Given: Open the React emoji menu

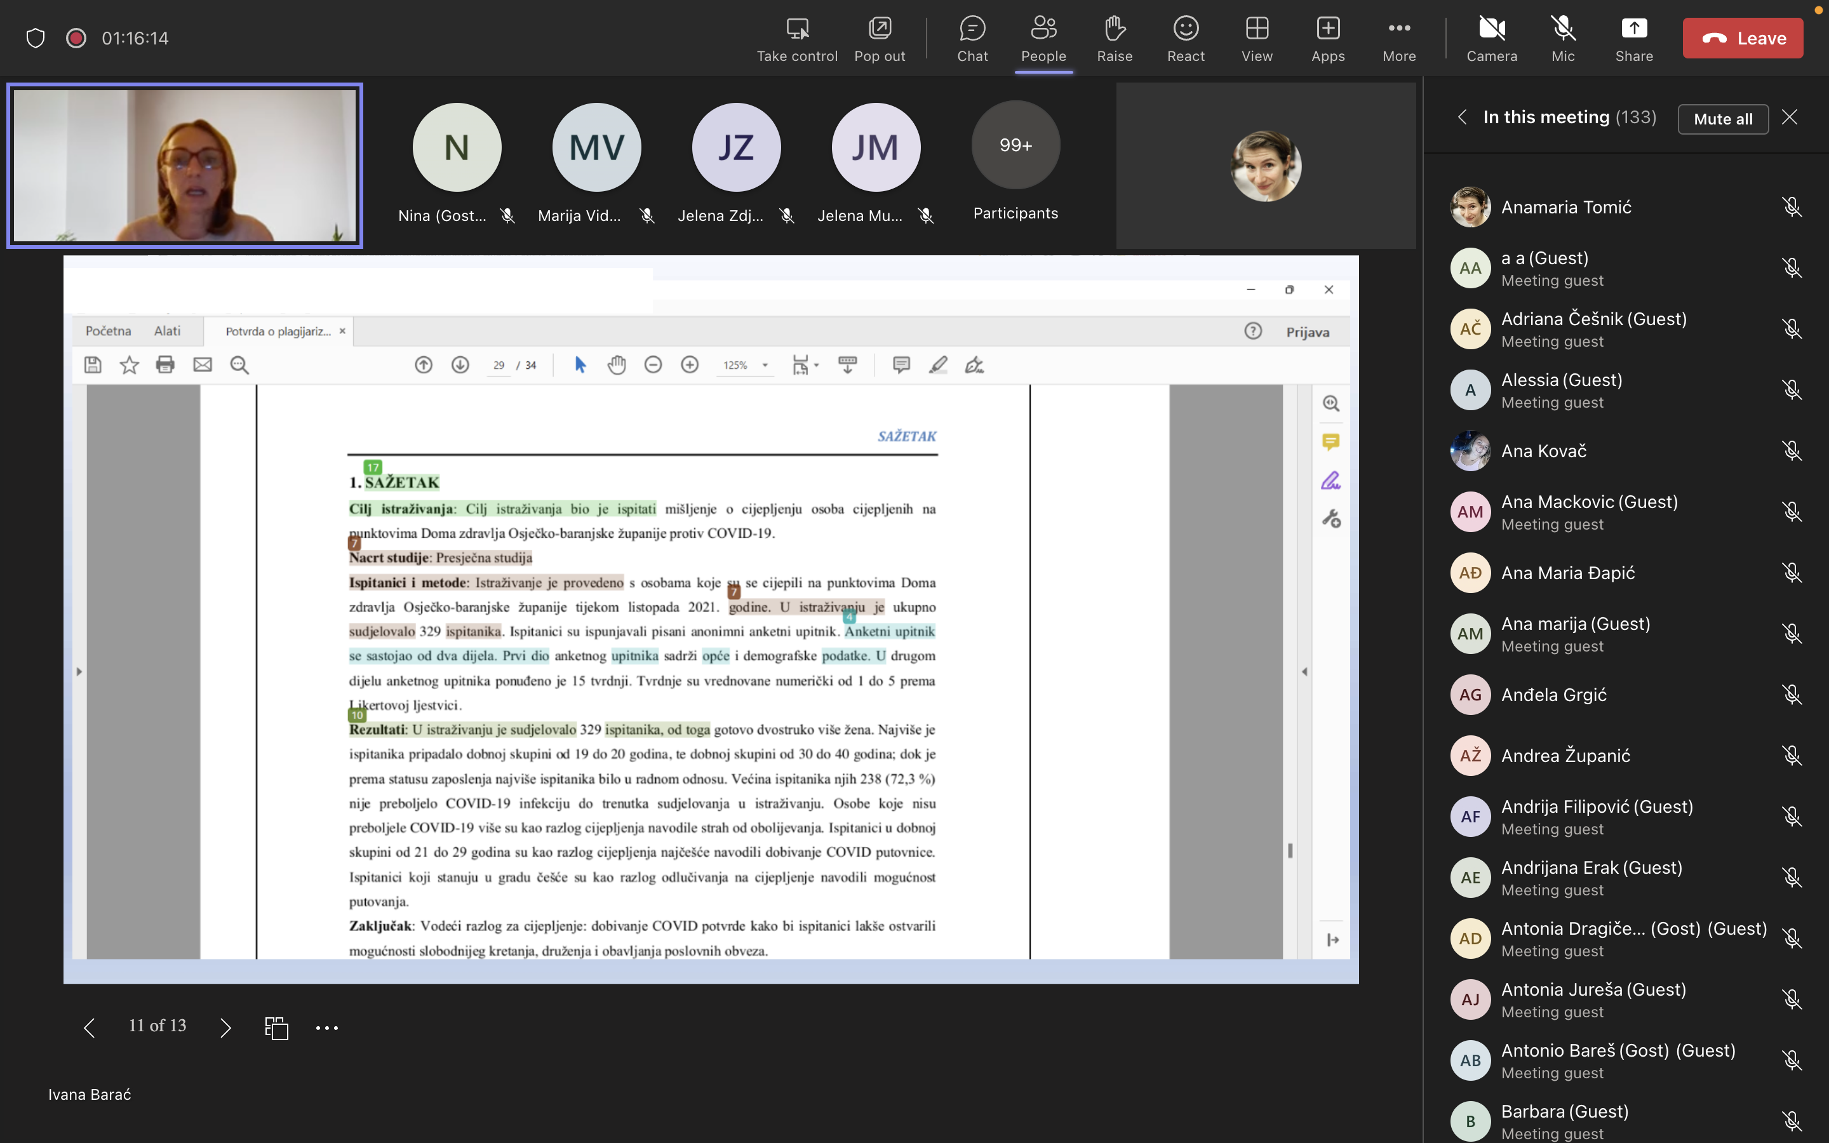Looking at the screenshot, I should (1185, 39).
